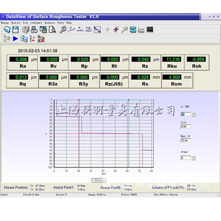
Task: Click the Access:5 status bar entry
Action: click(x=61, y=194)
